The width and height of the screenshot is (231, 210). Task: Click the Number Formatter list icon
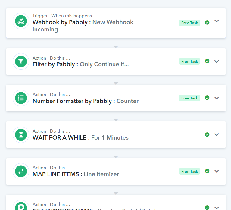[x=21, y=98]
